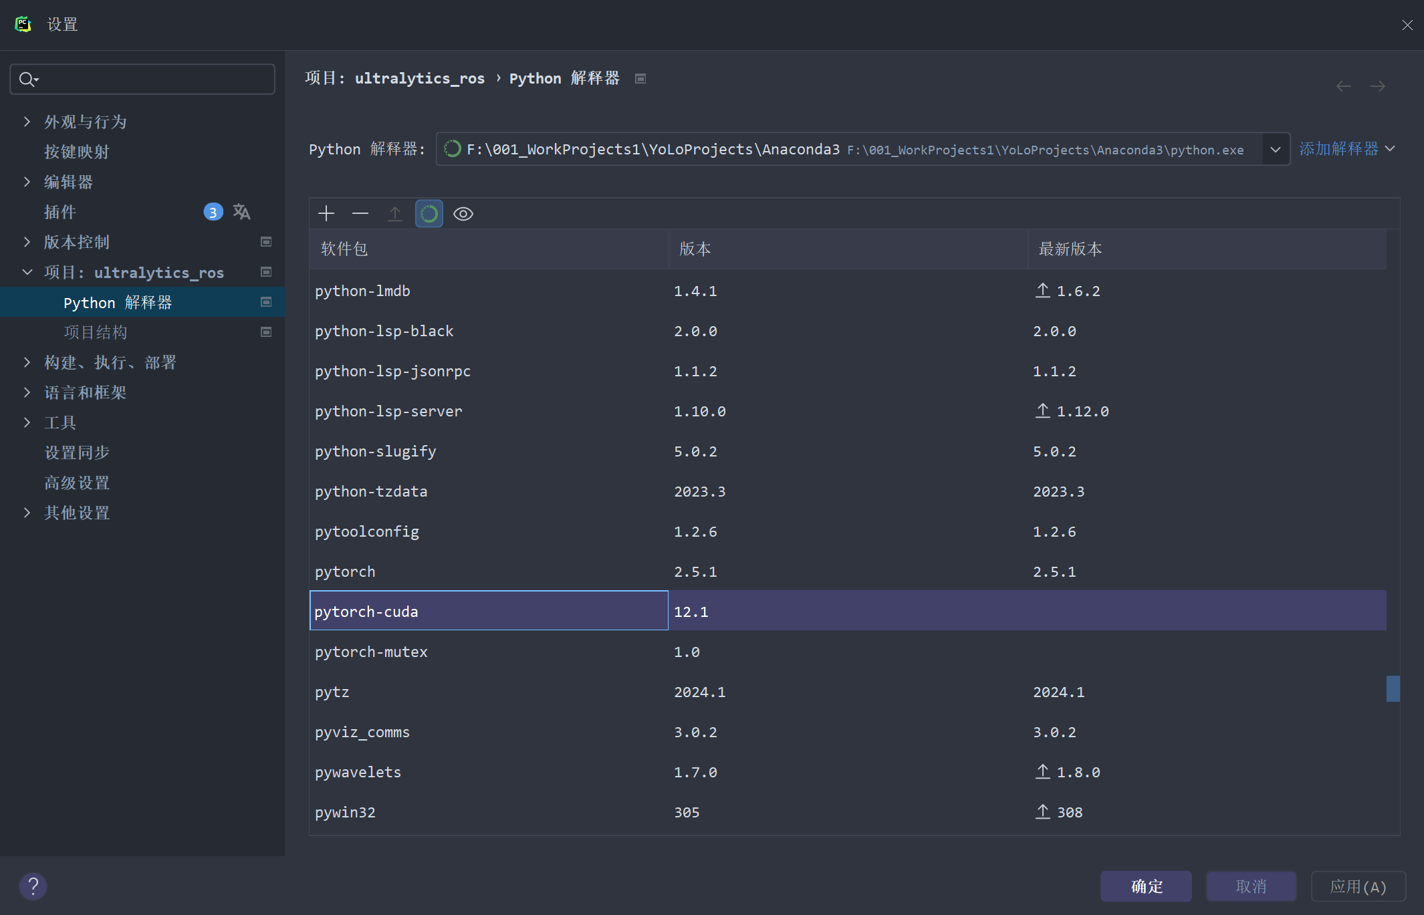
Task: Click the magnifier icon in settings search field
Action: tap(28, 79)
